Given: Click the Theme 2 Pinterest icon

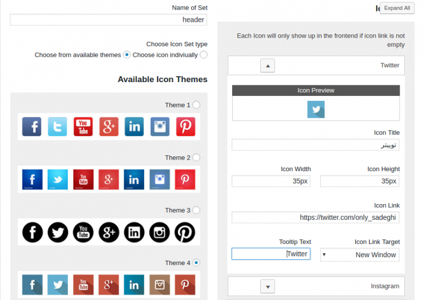Looking at the screenshot, I should coord(185,179).
